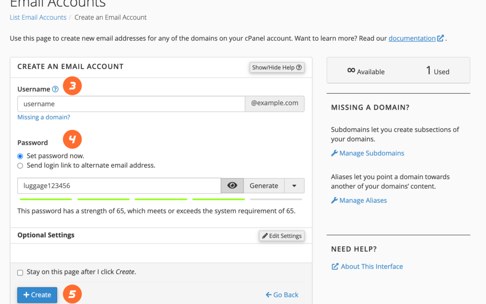Viewport: 486px width, 304px height.
Task: Click the Show/Hide Help button
Action: 277,67
